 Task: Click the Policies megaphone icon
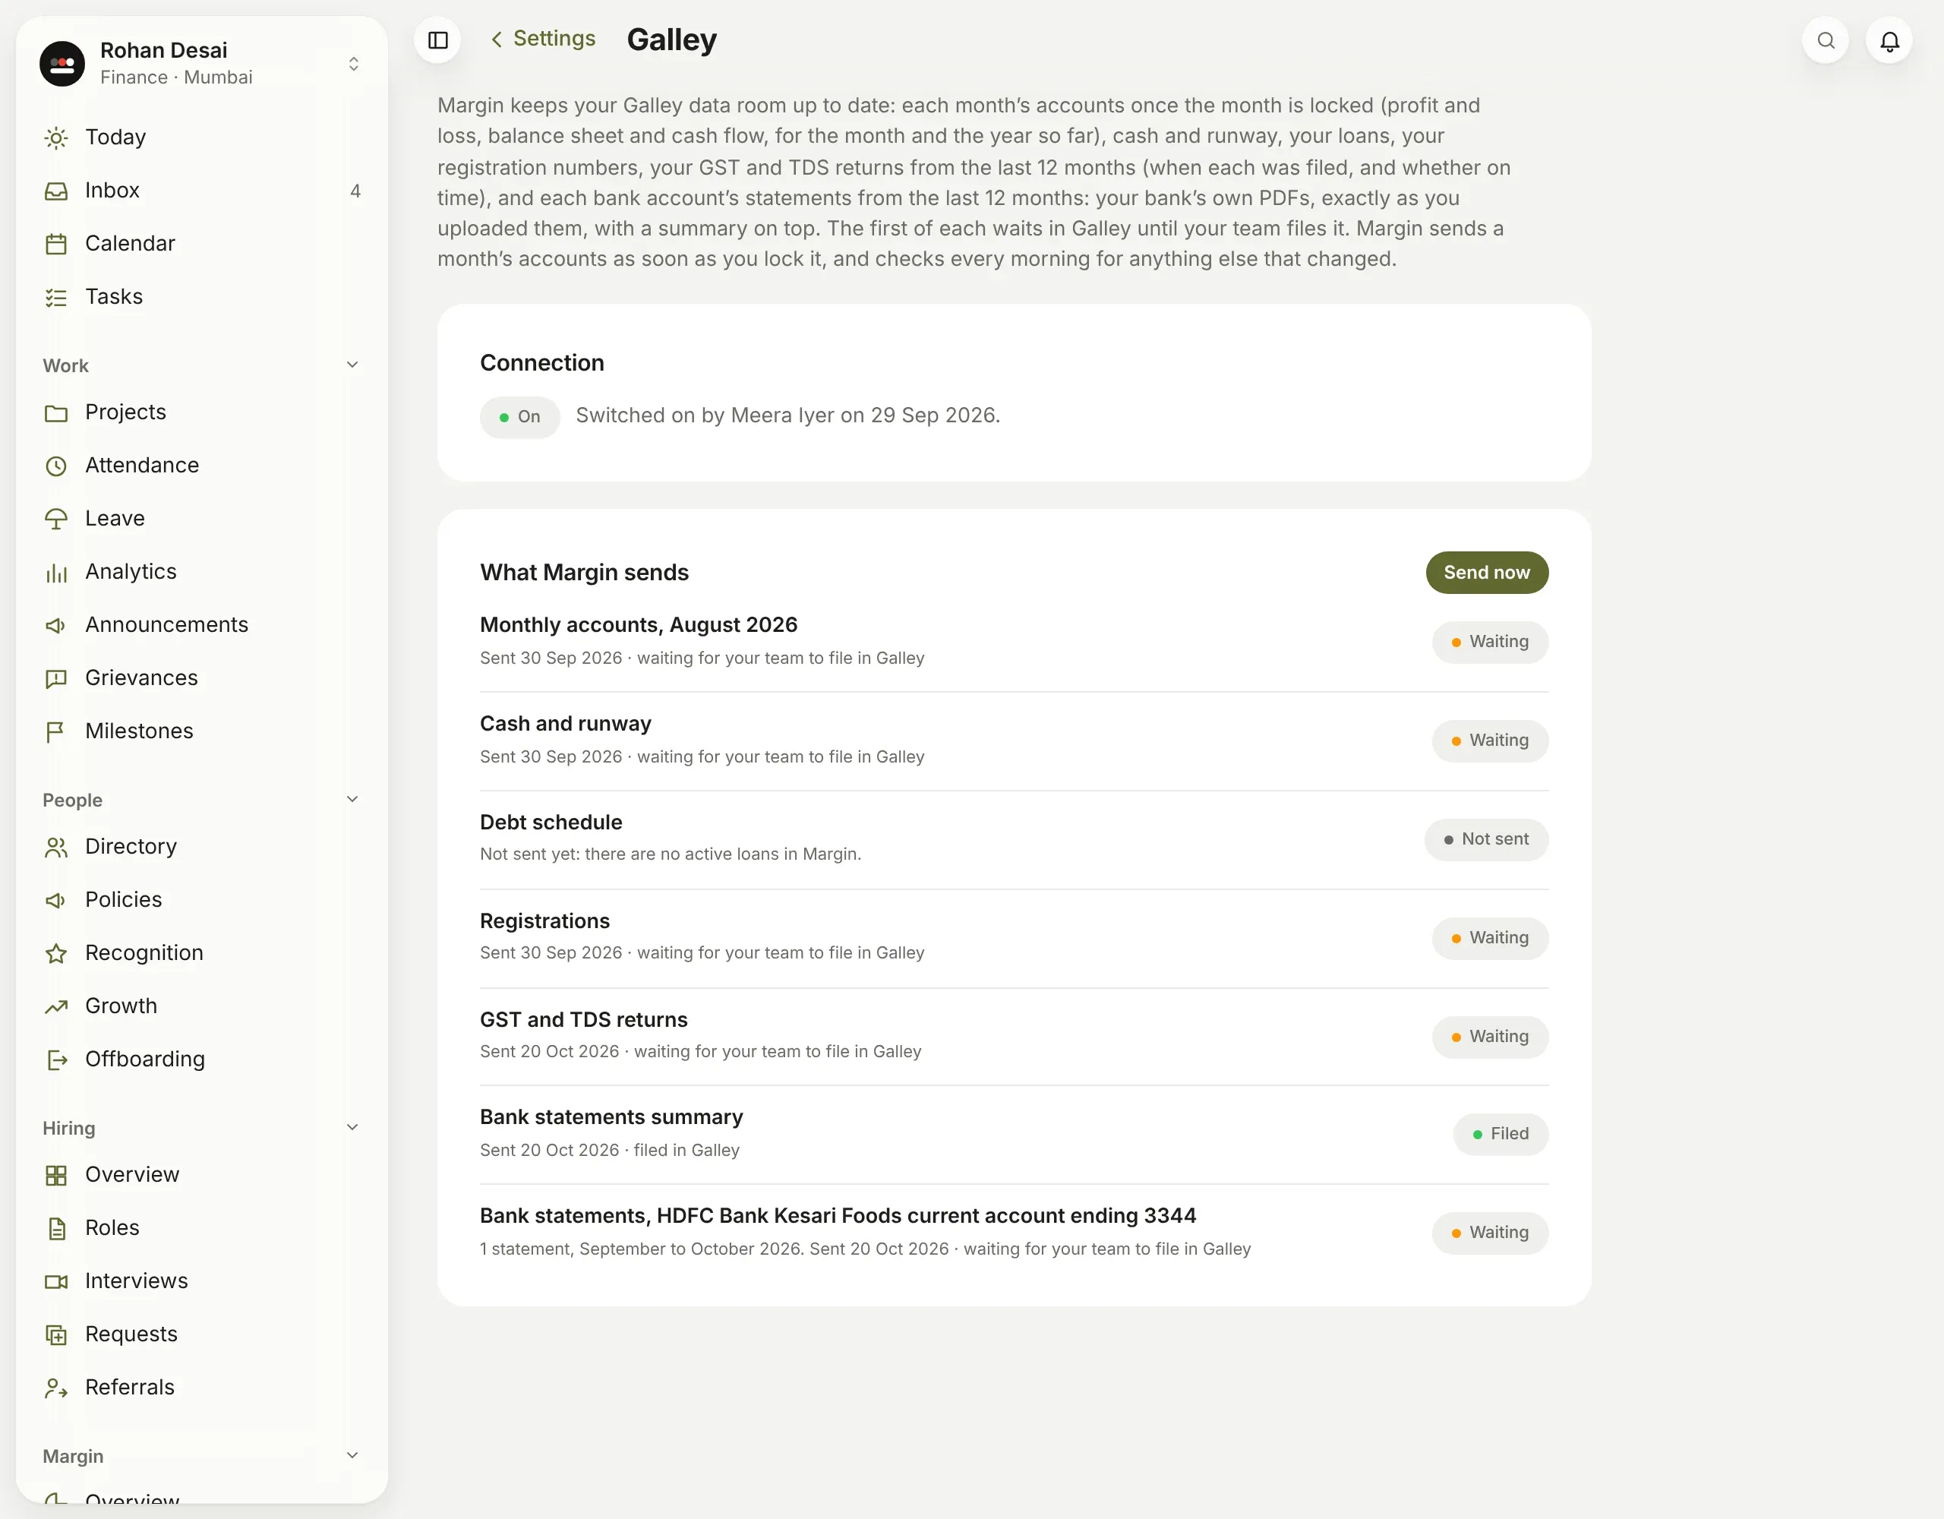coord(56,900)
